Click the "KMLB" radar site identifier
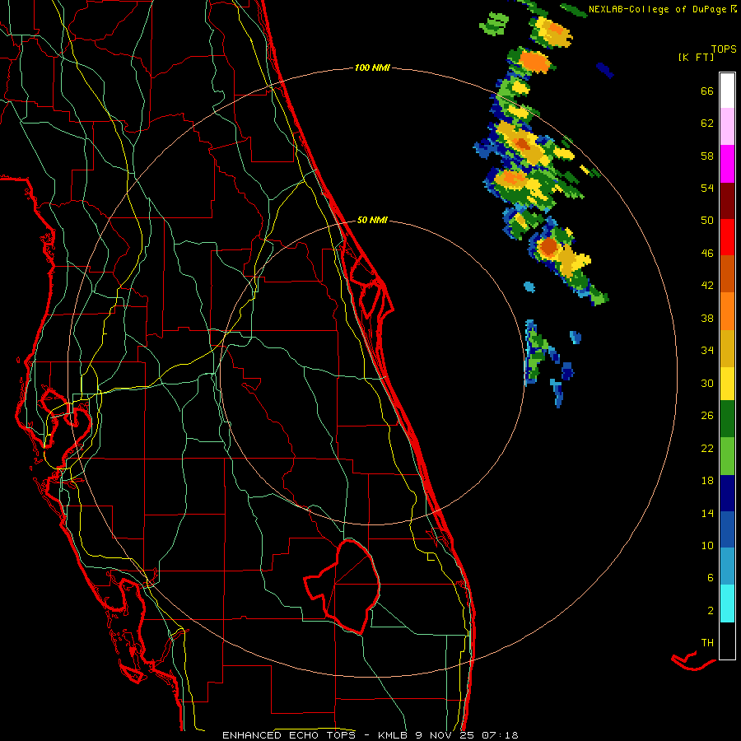The image size is (741, 741). point(394,735)
